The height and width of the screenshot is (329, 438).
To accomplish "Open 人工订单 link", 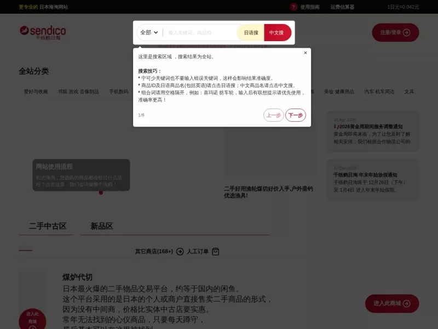I will 198,252.
